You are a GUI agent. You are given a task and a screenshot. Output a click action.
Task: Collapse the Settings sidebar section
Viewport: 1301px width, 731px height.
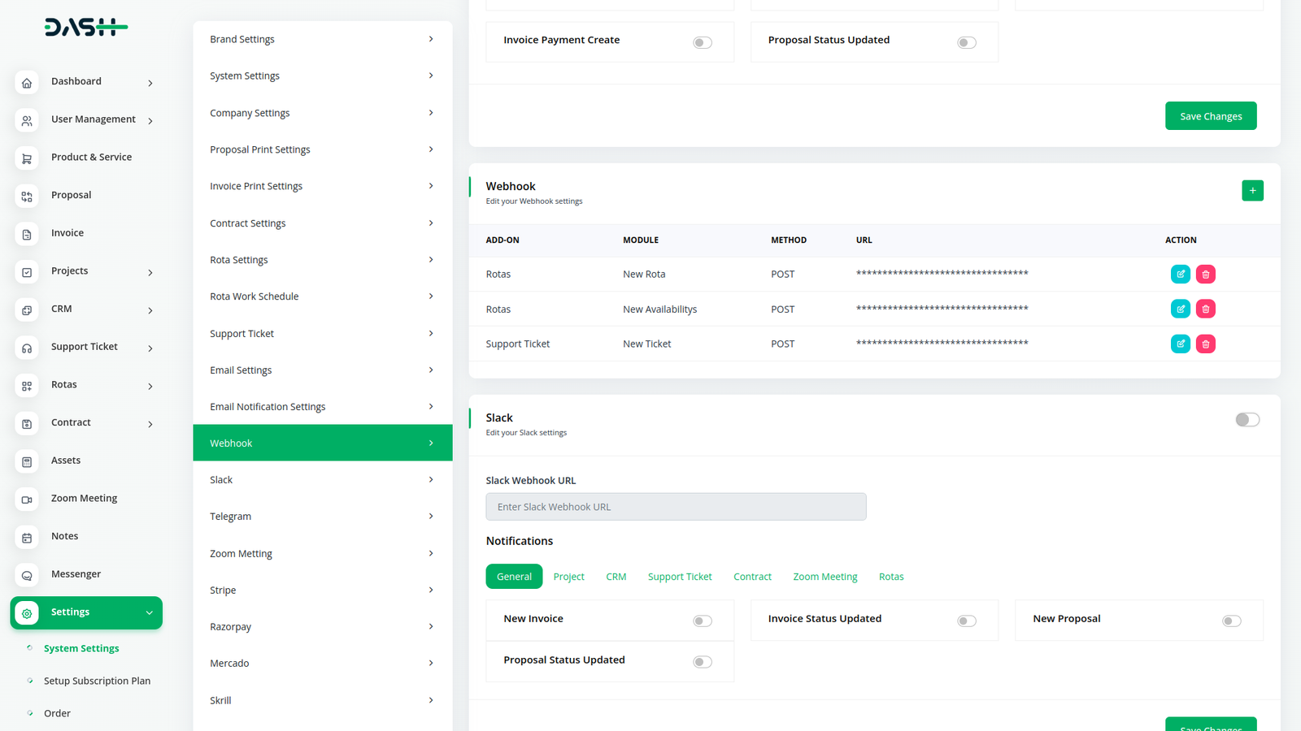click(149, 613)
